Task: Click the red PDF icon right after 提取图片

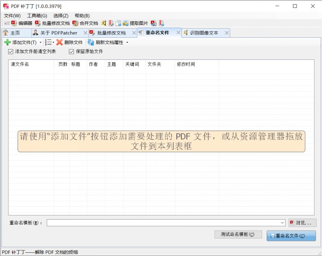Action: pyautogui.click(x=154, y=23)
